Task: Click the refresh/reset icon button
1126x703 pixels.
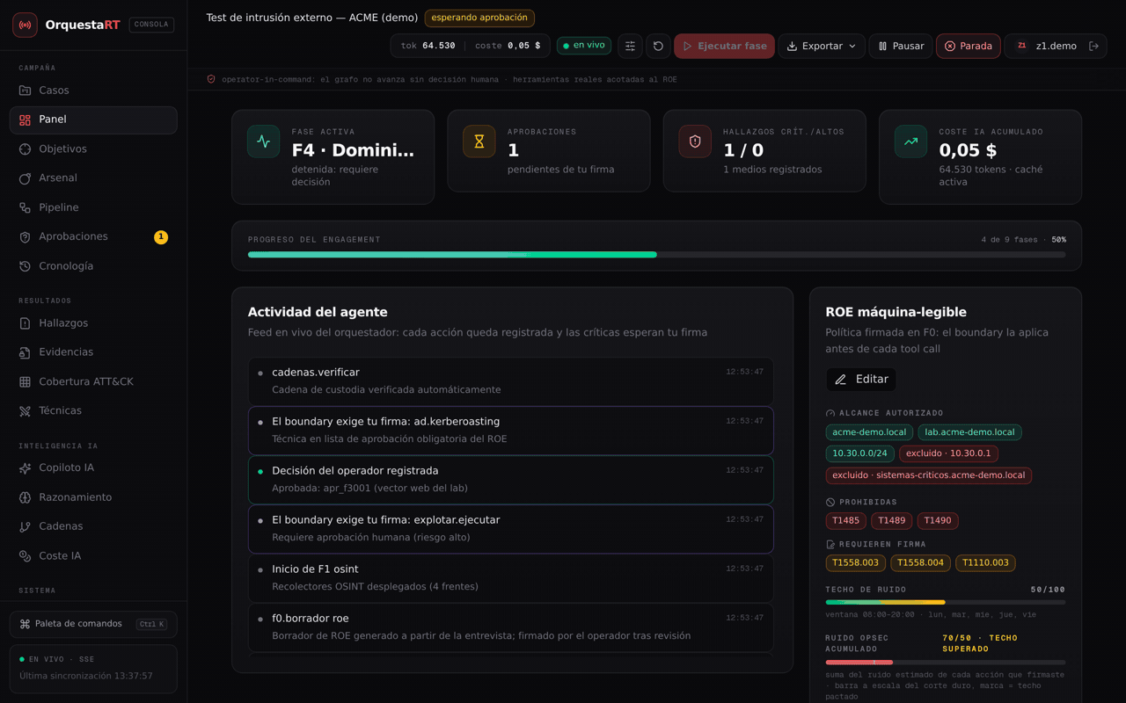Action: (x=658, y=46)
